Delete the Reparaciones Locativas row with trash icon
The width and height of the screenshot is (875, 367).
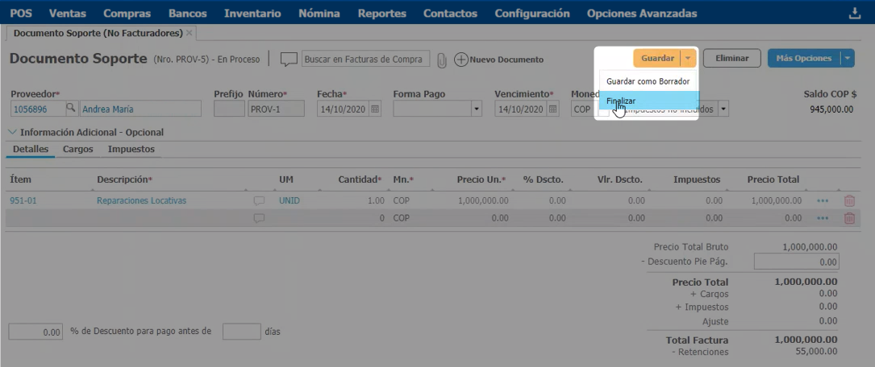tap(849, 201)
